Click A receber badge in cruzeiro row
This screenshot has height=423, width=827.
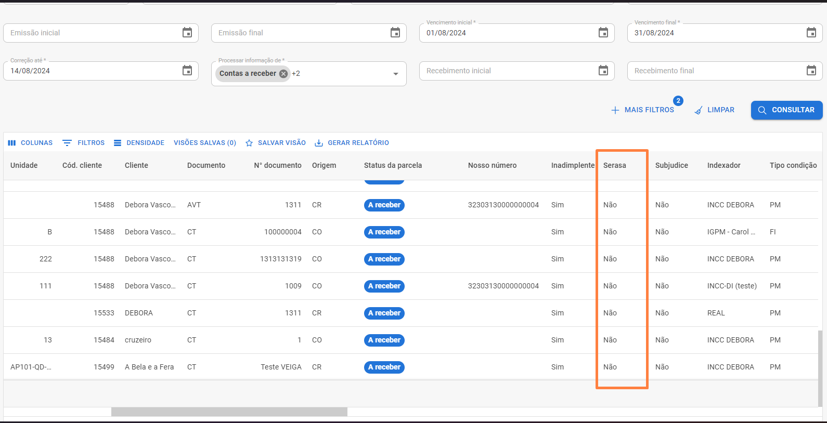click(384, 340)
